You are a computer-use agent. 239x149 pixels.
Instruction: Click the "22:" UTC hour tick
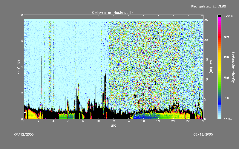click(188, 121)
